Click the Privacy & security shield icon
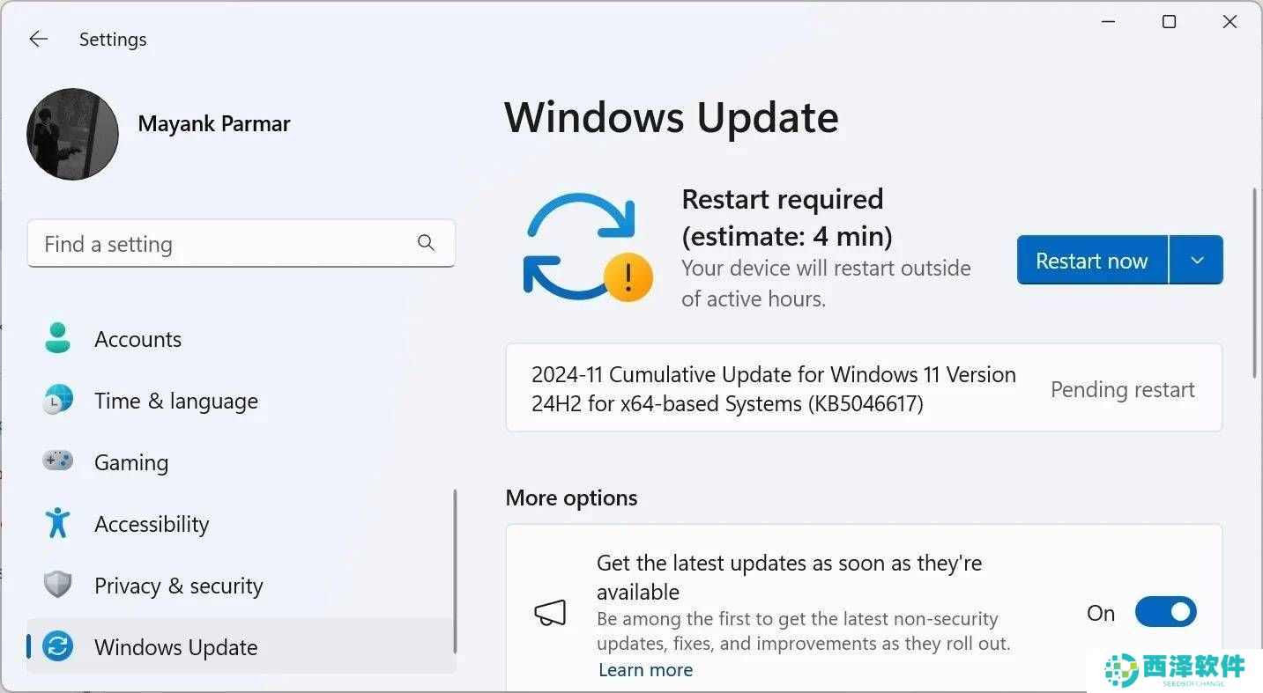 coord(57,585)
